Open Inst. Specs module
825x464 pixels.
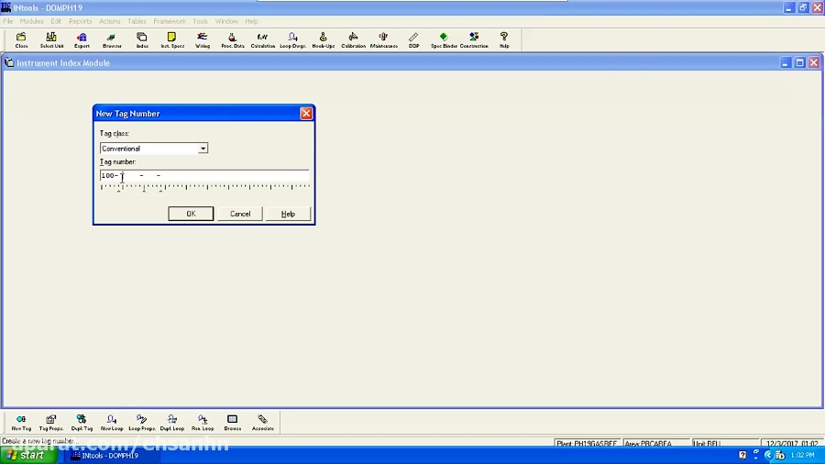[x=172, y=40]
